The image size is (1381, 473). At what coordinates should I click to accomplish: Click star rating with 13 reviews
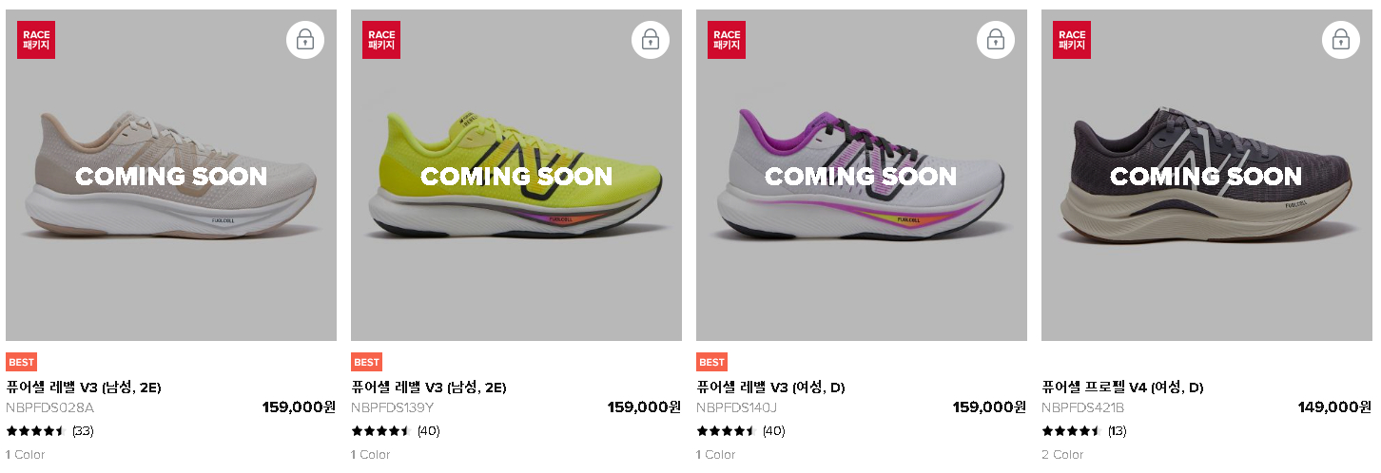pyautogui.click(x=1071, y=431)
